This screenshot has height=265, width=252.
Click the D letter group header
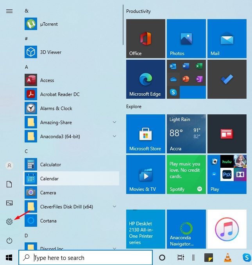pyautogui.click(x=26, y=236)
